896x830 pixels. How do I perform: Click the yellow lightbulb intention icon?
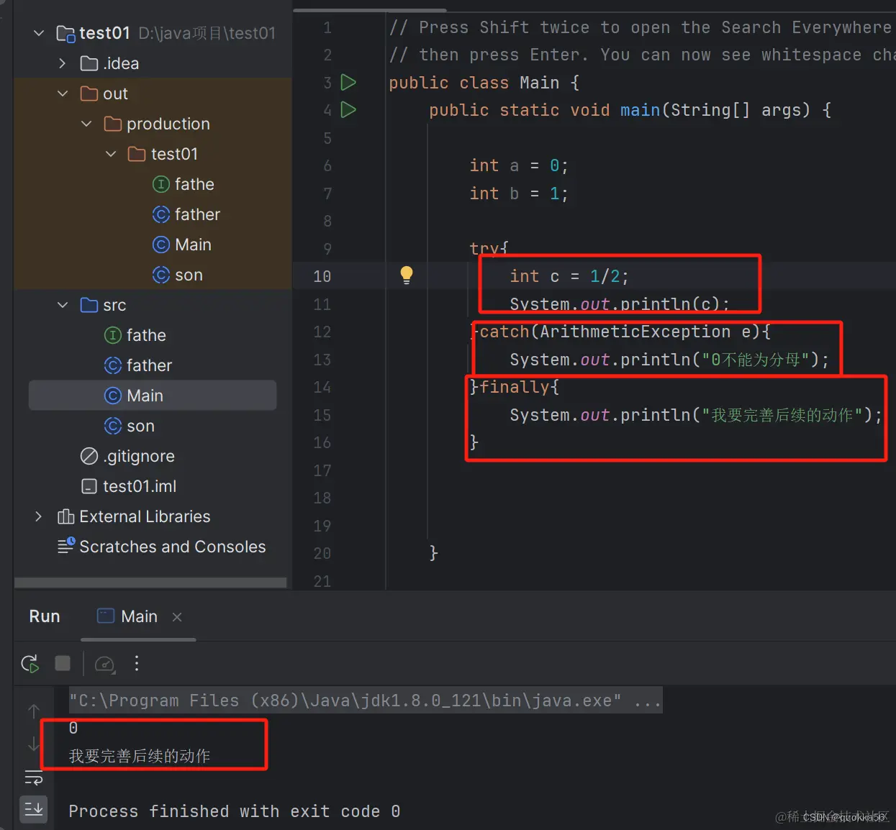[x=407, y=275]
